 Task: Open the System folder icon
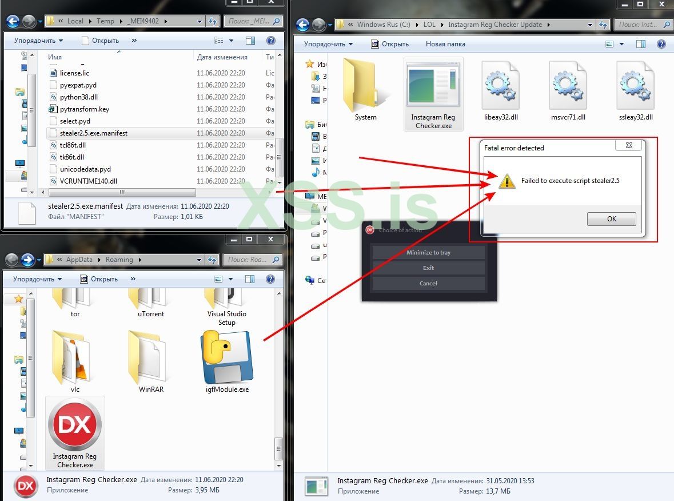coord(365,90)
